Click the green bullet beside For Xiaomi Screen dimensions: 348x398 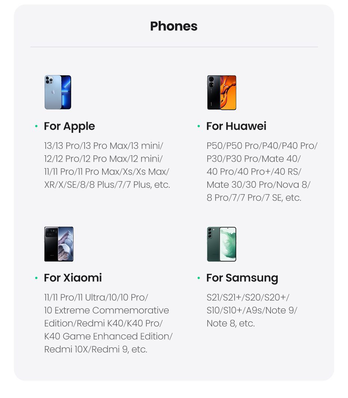click(x=36, y=278)
